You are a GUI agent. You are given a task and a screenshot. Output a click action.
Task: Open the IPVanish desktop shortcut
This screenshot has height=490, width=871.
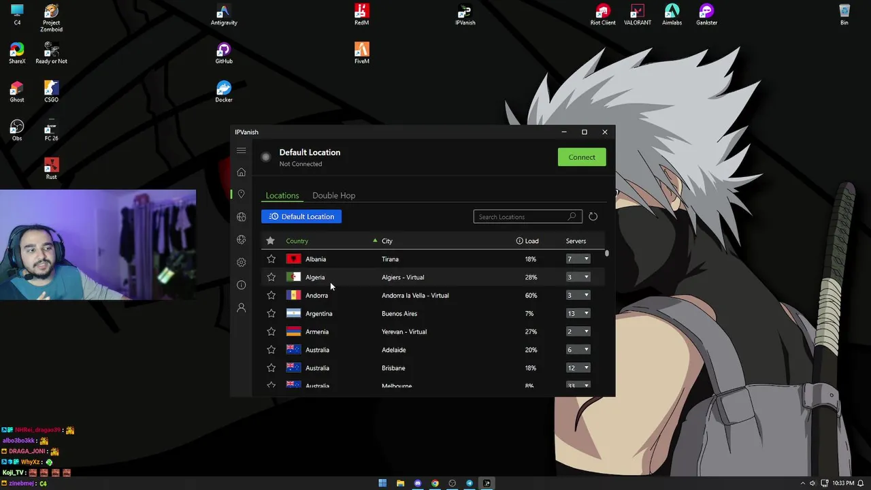[x=465, y=15]
